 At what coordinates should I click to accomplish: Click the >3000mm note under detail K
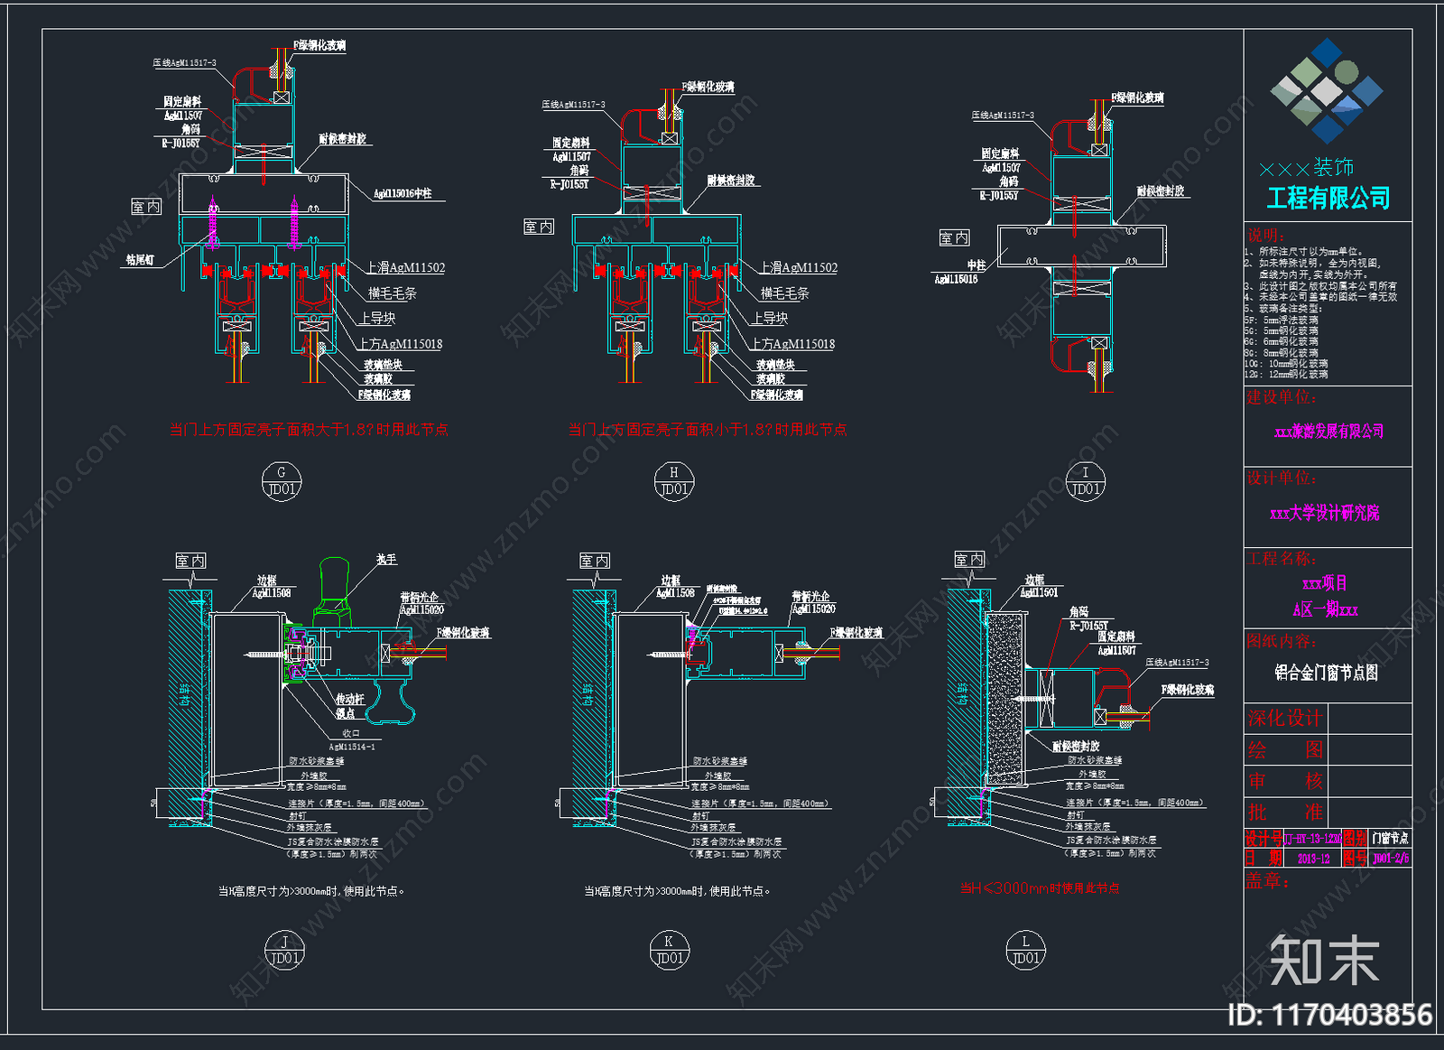pyautogui.click(x=677, y=891)
